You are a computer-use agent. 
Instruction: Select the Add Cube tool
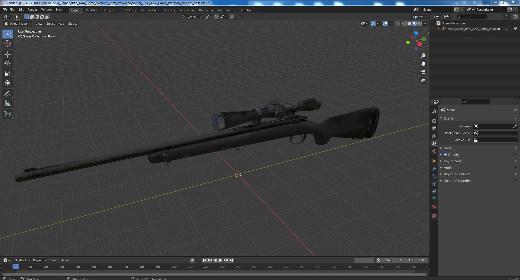[8, 114]
